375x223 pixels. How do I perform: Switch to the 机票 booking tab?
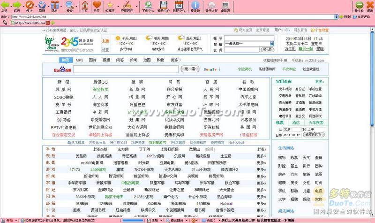pos(280,123)
